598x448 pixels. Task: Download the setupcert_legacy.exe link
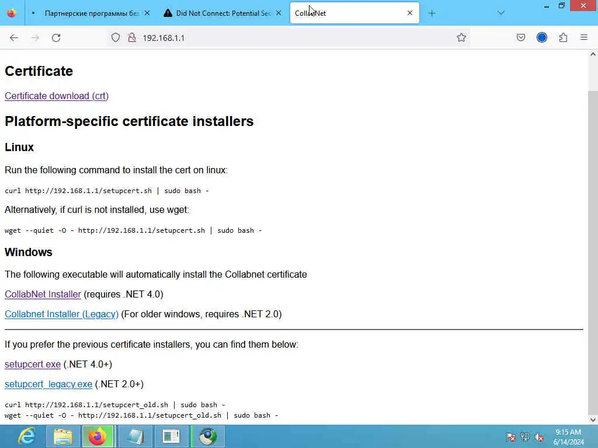click(x=48, y=384)
